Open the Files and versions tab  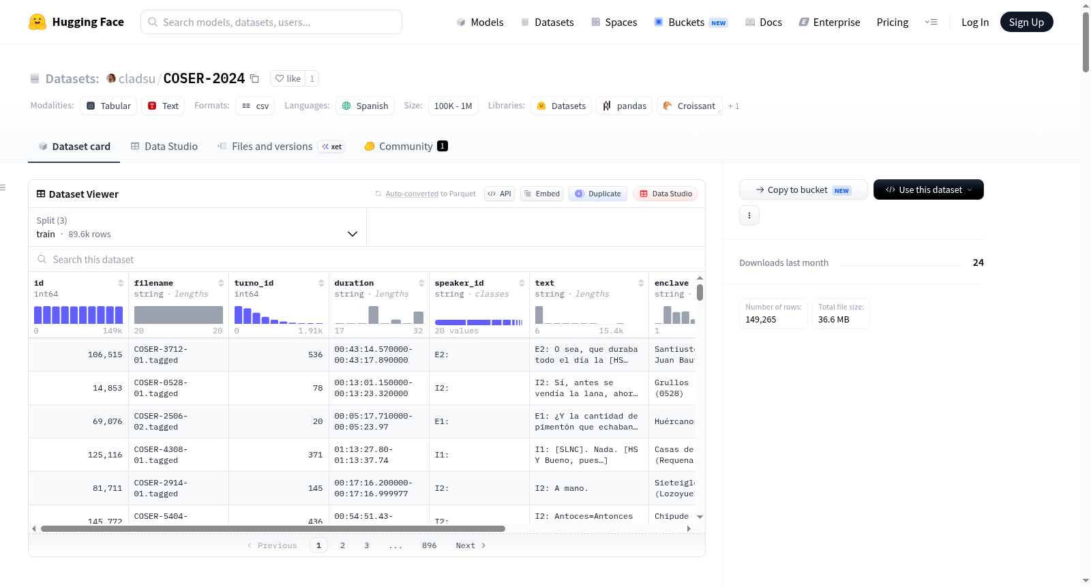pyautogui.click(x=280, y=146)
